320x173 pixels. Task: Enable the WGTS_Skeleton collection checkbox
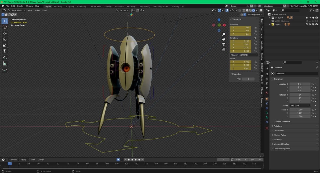[x=307, y=21]
